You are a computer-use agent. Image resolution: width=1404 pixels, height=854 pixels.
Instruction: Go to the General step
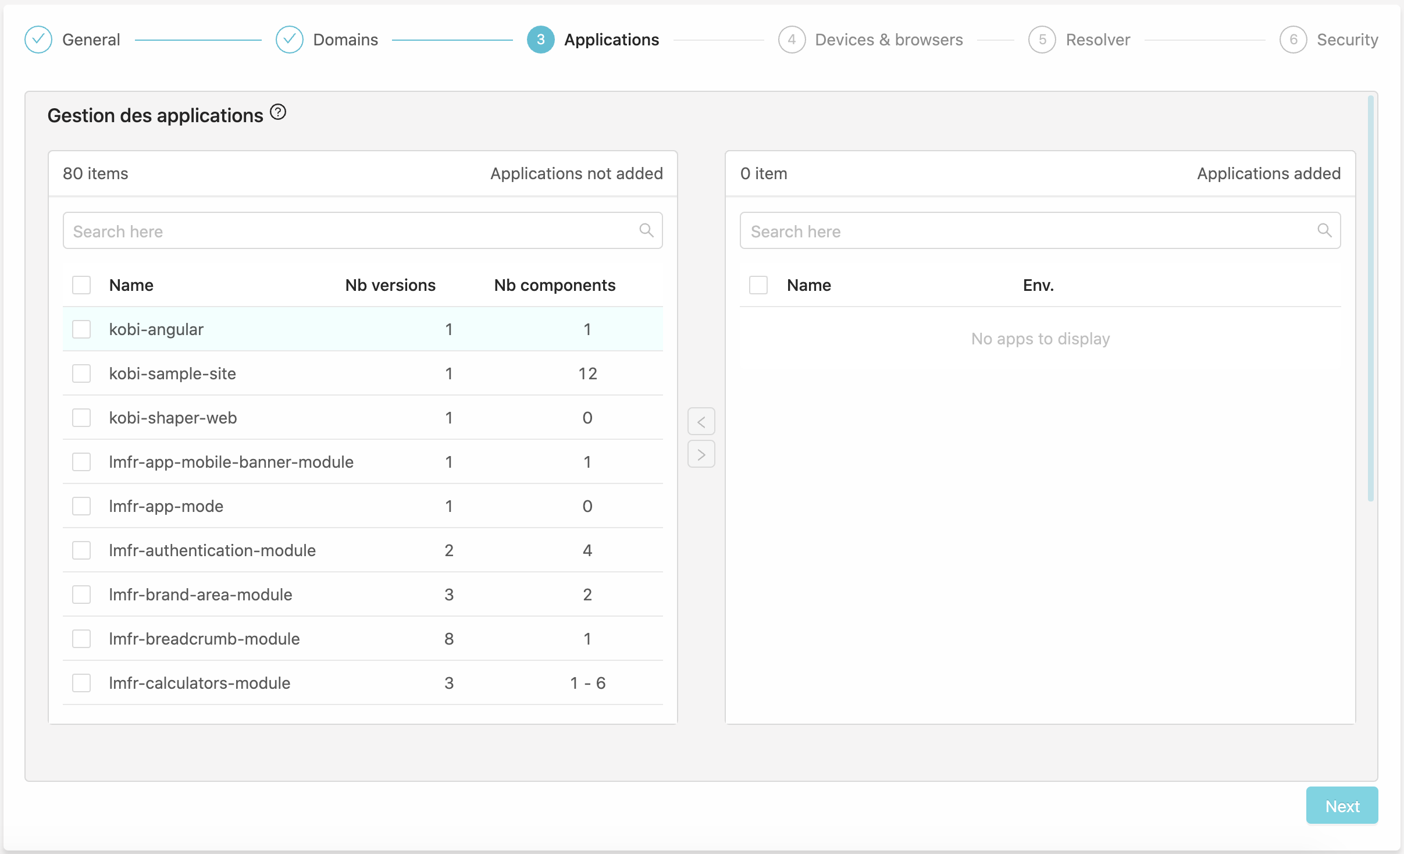click(91, 40)
